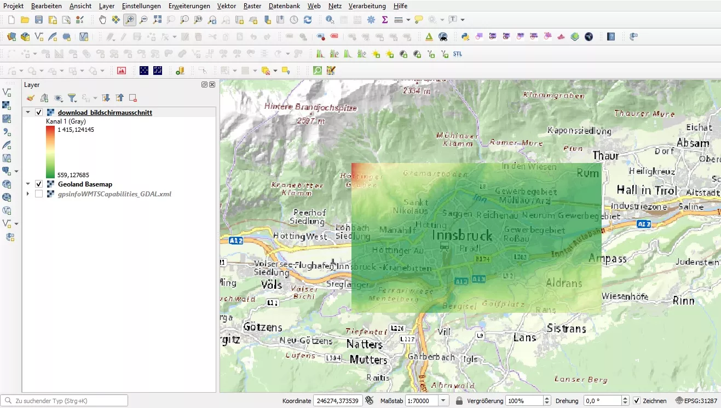Click the Zoom Out magnifier tool
Screen dimensions: 721x408
(143, 20)
